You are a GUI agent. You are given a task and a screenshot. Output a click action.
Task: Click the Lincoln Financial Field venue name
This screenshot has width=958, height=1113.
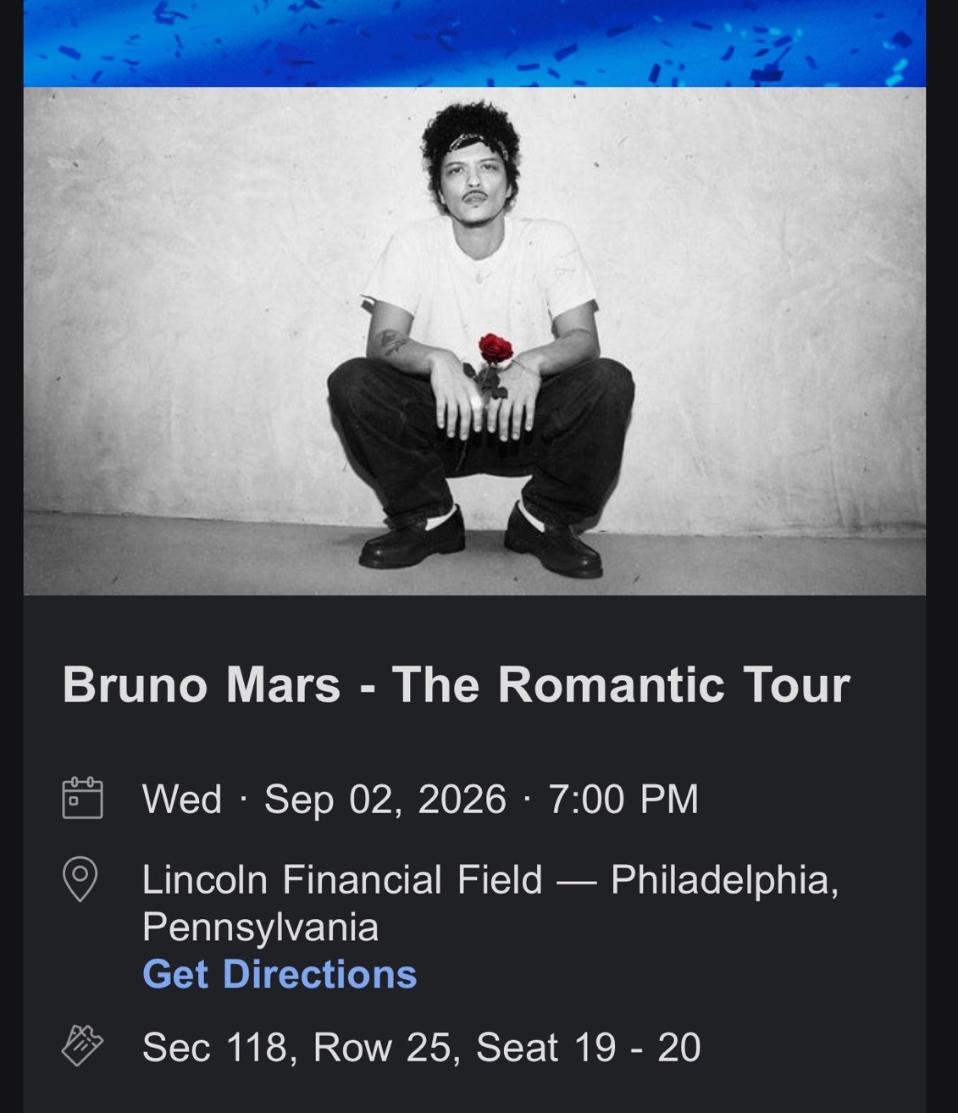343,882
